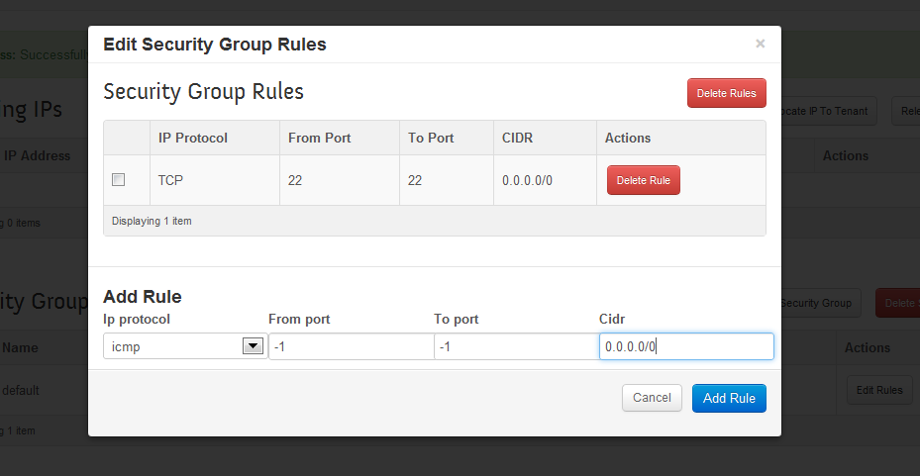Image resolution: width=920 pixels, height=476 pixels.
Task: Cancel the security group rule dialog
Action: [652, 398]
